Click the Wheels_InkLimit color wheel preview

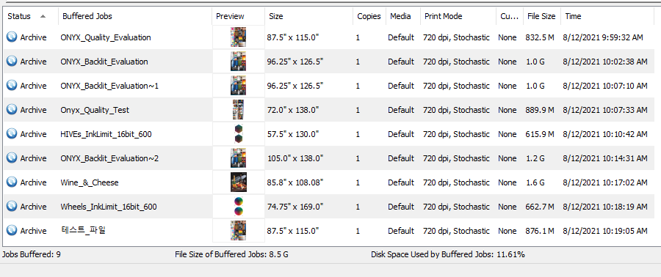click(x=238, y=207)
